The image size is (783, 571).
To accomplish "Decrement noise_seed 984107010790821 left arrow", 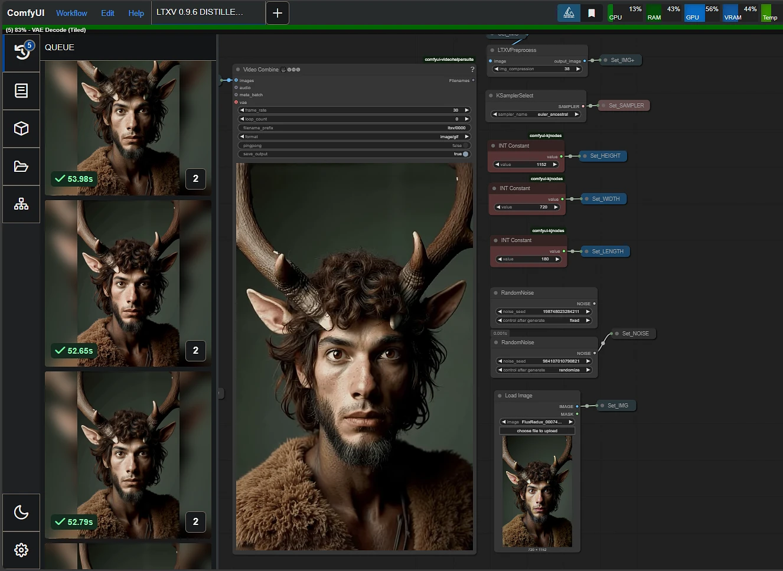I will (x=500, y=361).
